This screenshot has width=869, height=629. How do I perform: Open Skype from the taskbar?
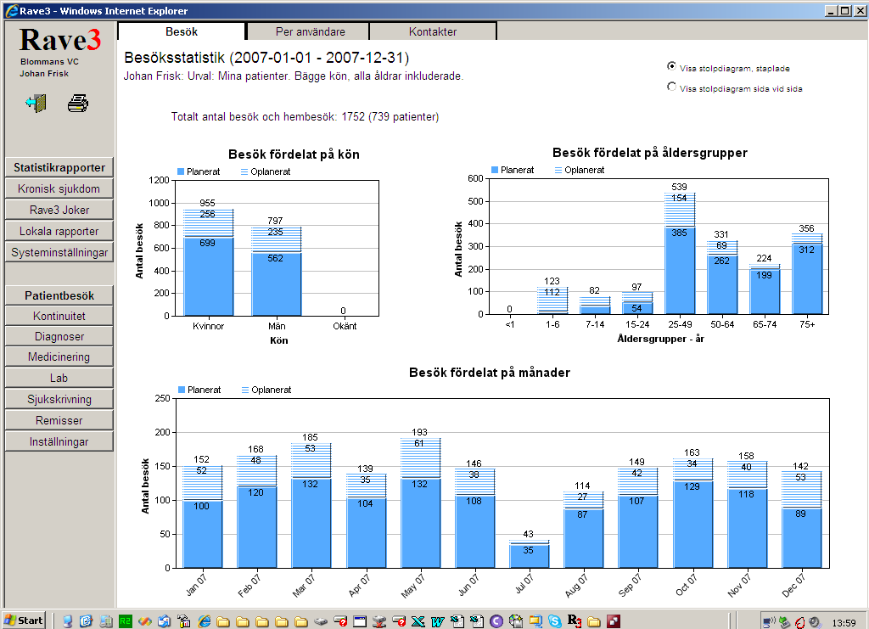[555, 621]
